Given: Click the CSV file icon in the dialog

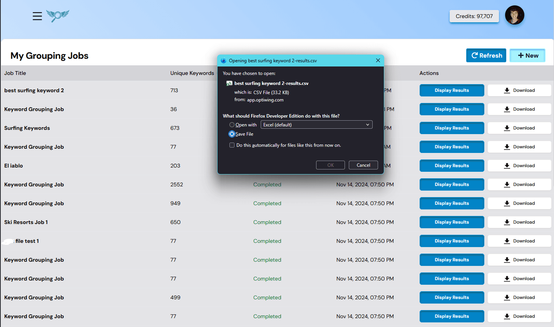Looking at the screenshot, I should [229, 83].
